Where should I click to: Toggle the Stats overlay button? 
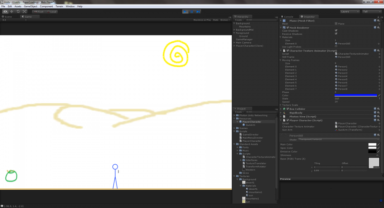216,20
